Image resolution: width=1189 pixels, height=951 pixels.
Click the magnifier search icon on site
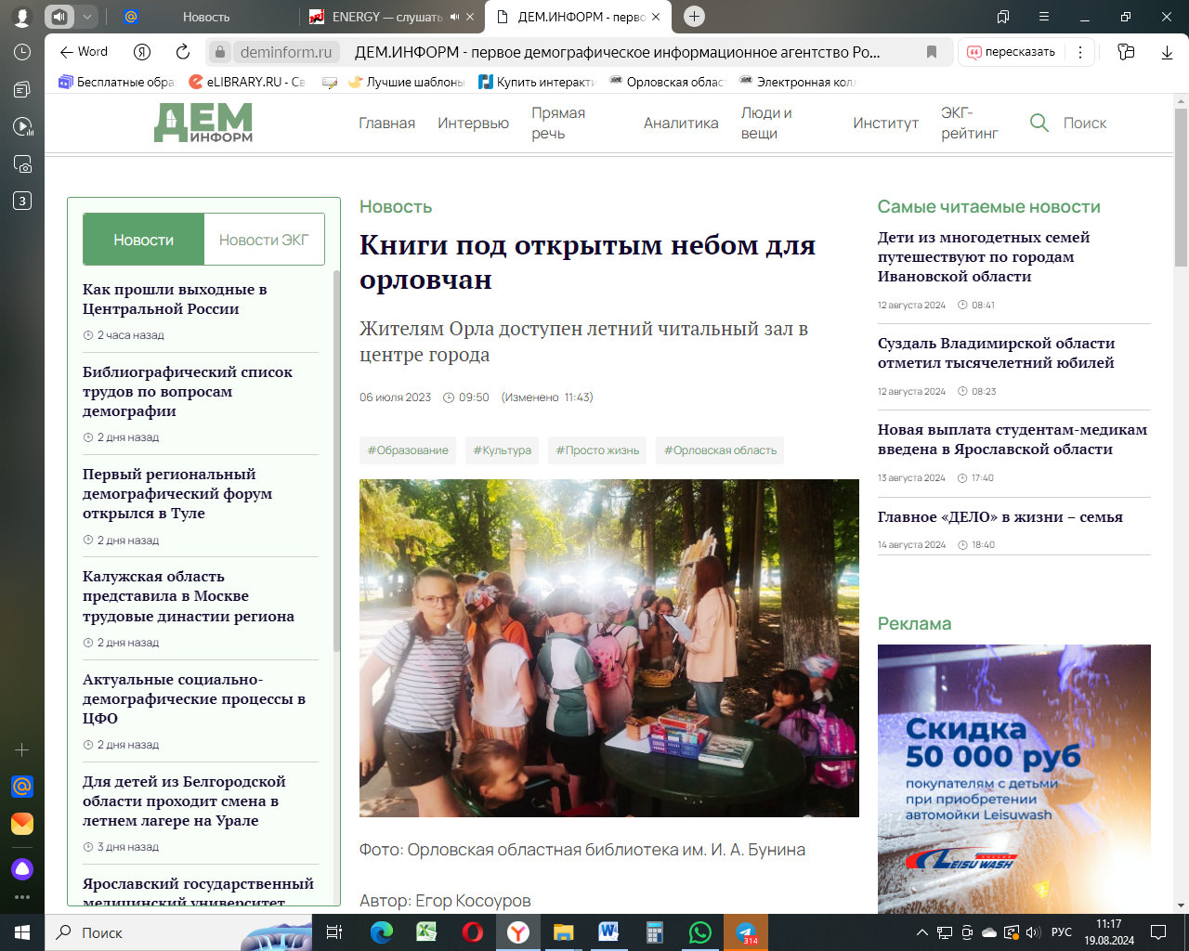(1039, 123)
